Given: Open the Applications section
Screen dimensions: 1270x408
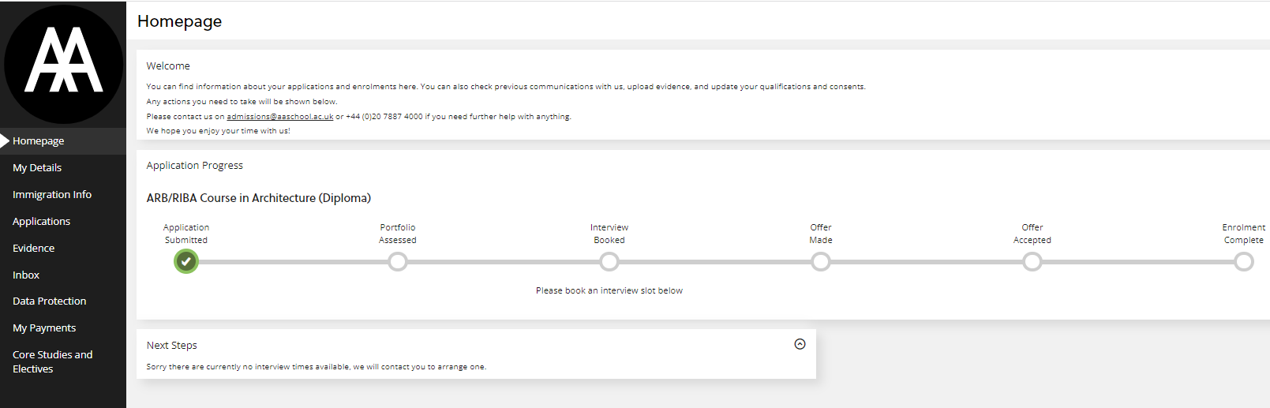Looking at the screenshot, I should point(42,222).
